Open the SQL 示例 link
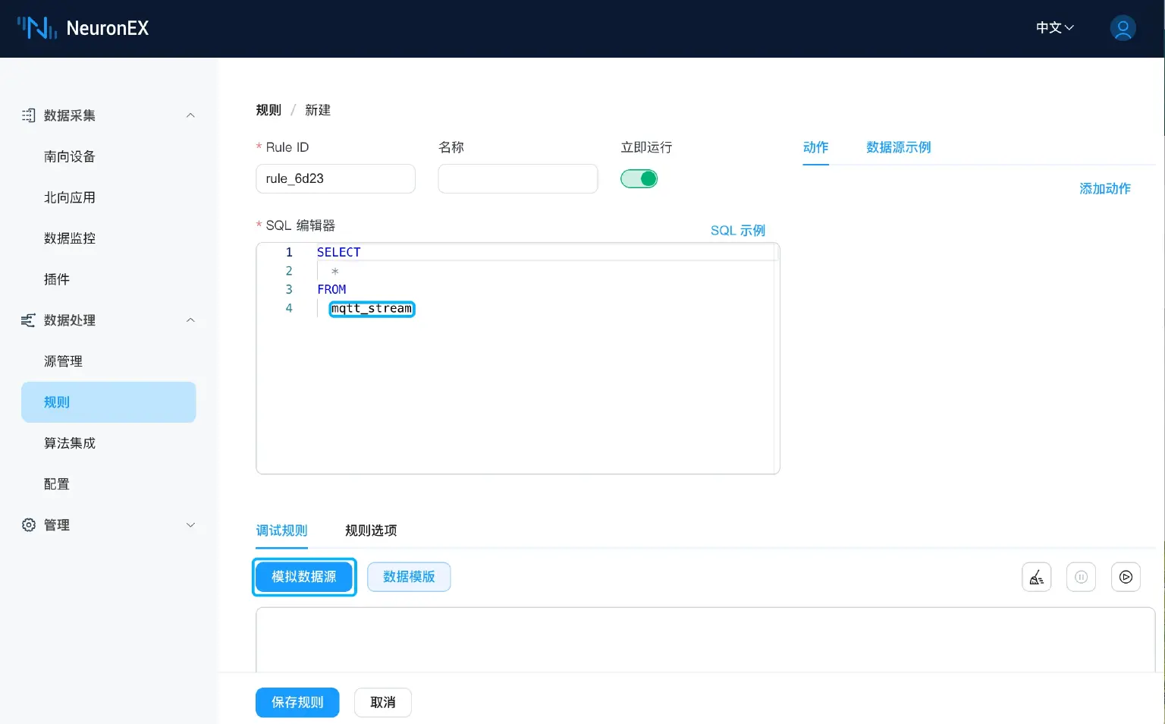This screenshot has height=724, width=1165. click(x=737, y=231)
